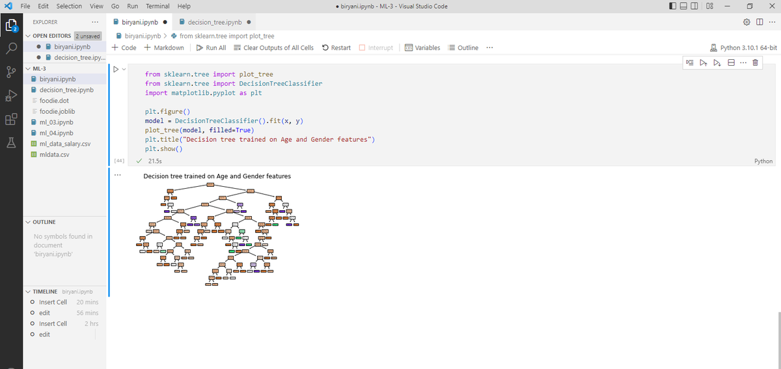The height and width of the screenshot is (369, 781).
Task: Open the Extensions view
Action: tap(11, 120)
